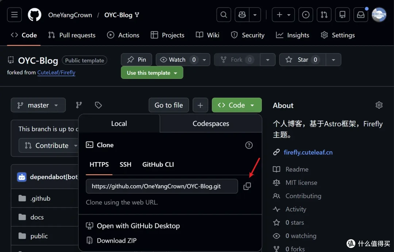View tags icon

(x=98, y=105)
